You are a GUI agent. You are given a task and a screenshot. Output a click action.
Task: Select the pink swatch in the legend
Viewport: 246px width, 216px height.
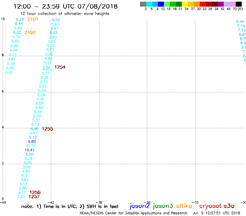pyautogui.click(x=232, y=4)
